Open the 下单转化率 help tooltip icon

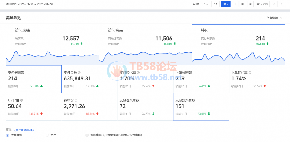[250, 73]
